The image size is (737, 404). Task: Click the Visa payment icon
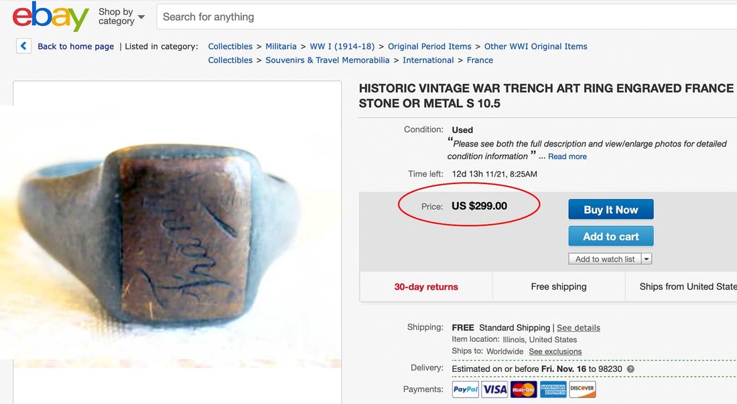pyautogui.click(x=494, y=389)
